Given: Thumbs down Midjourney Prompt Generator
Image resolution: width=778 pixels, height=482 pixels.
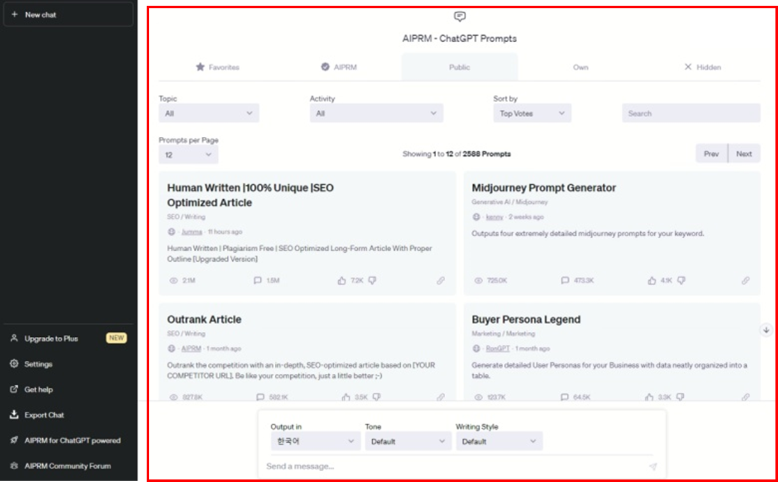Looking at the screenshot, I should point(681,280).
